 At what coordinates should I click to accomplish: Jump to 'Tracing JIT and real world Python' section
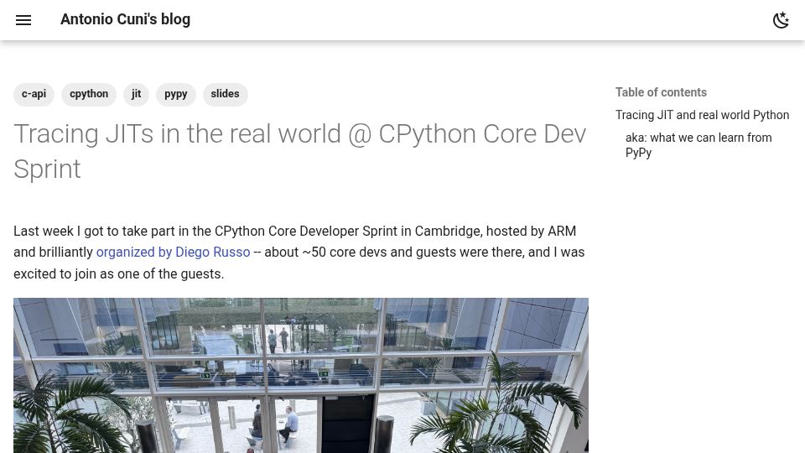pos(702,115)
